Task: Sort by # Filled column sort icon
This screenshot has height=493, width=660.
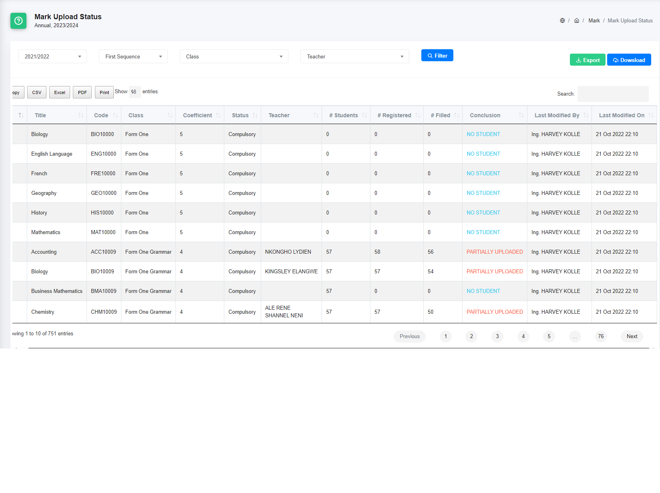Action: (x=457, y=115)
